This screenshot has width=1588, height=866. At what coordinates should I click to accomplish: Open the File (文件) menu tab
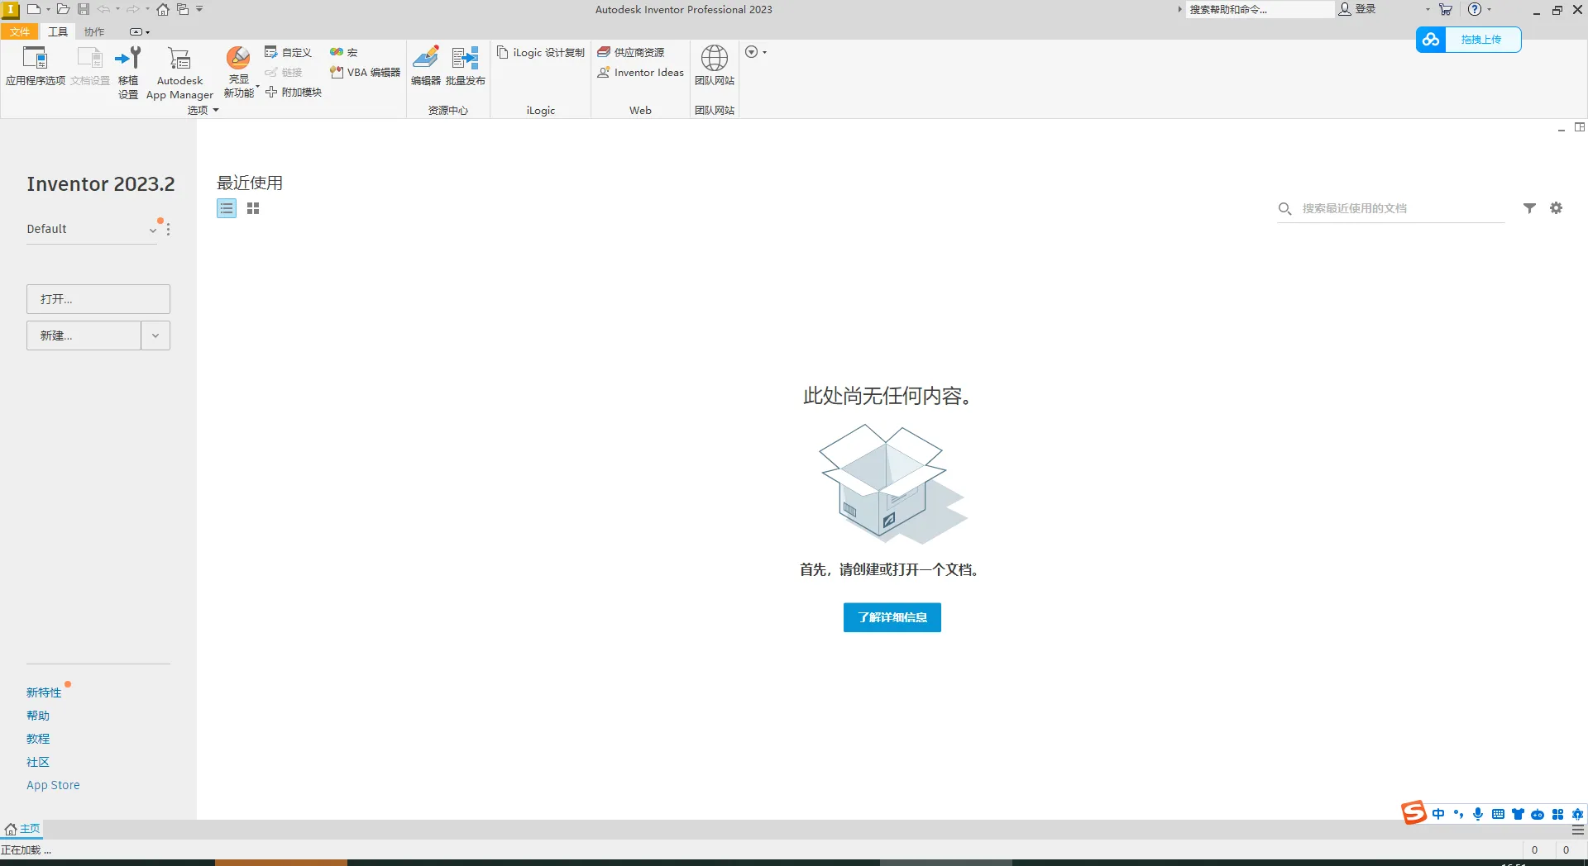pos(20,31)
